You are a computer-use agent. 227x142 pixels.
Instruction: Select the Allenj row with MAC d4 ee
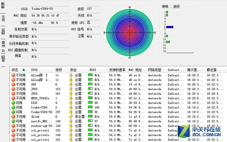[x=117, y=75]
